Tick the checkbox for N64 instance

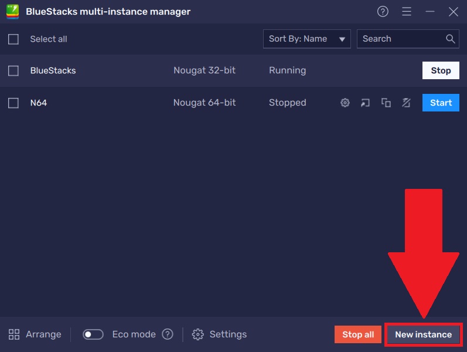(x=13, y=103)
